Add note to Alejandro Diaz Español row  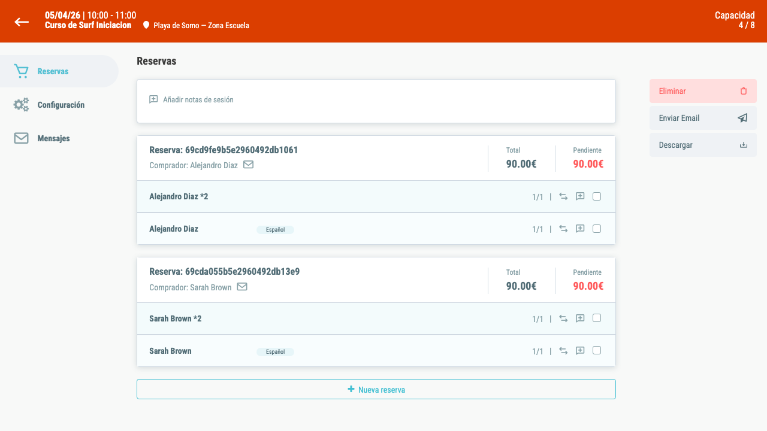(x=580, y=229)
